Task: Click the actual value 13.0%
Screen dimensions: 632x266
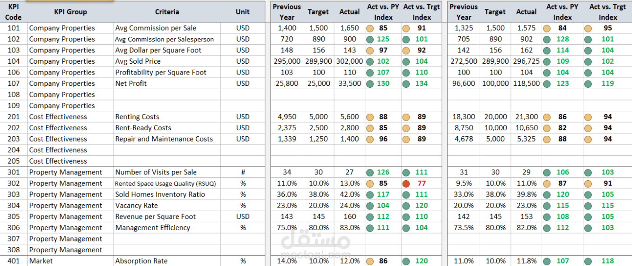Action: 350,183
